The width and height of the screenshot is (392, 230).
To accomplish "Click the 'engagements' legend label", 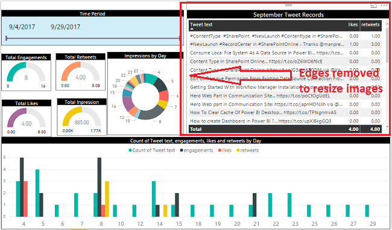I will [x=198, y=150].
